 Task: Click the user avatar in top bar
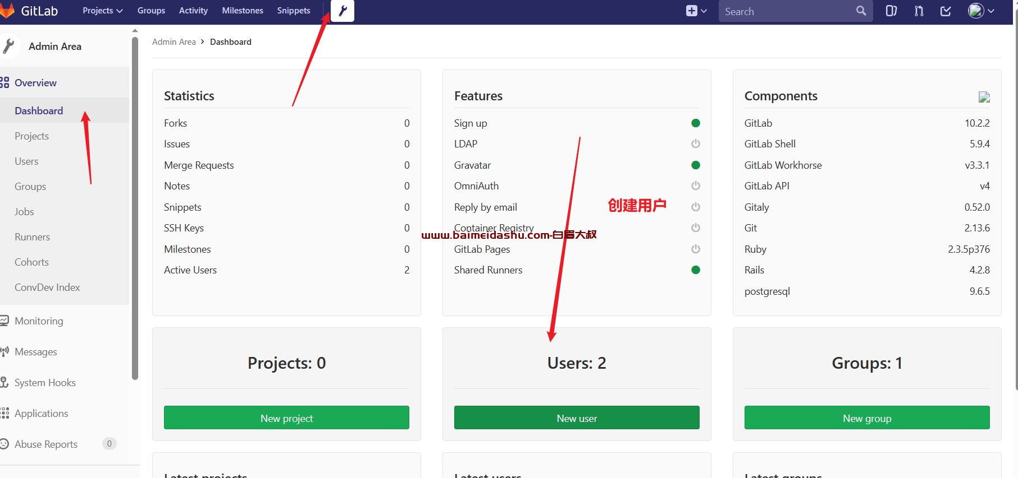[x=976, y=11]
